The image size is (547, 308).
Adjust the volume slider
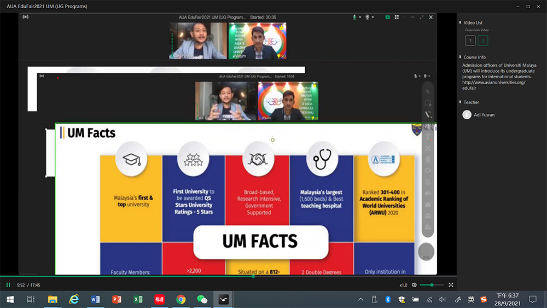coord(432,285)
